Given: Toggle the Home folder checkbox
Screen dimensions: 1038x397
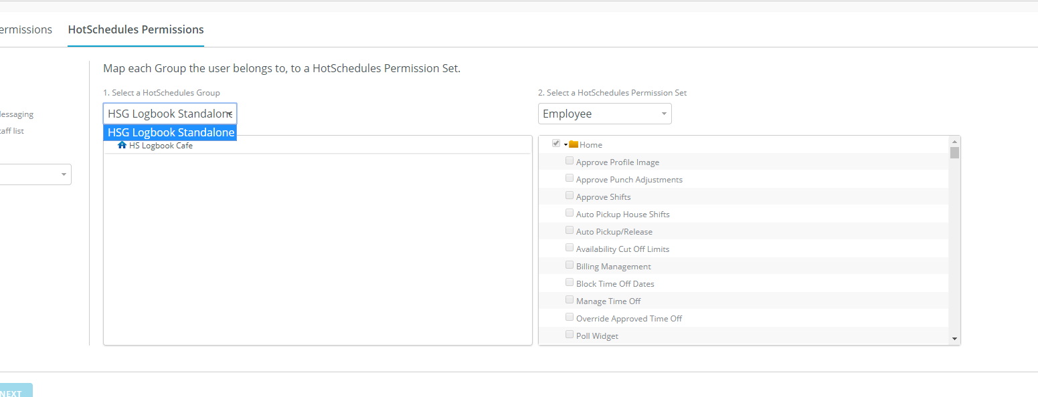Looking at the screenshot, I should pos(556,144).
